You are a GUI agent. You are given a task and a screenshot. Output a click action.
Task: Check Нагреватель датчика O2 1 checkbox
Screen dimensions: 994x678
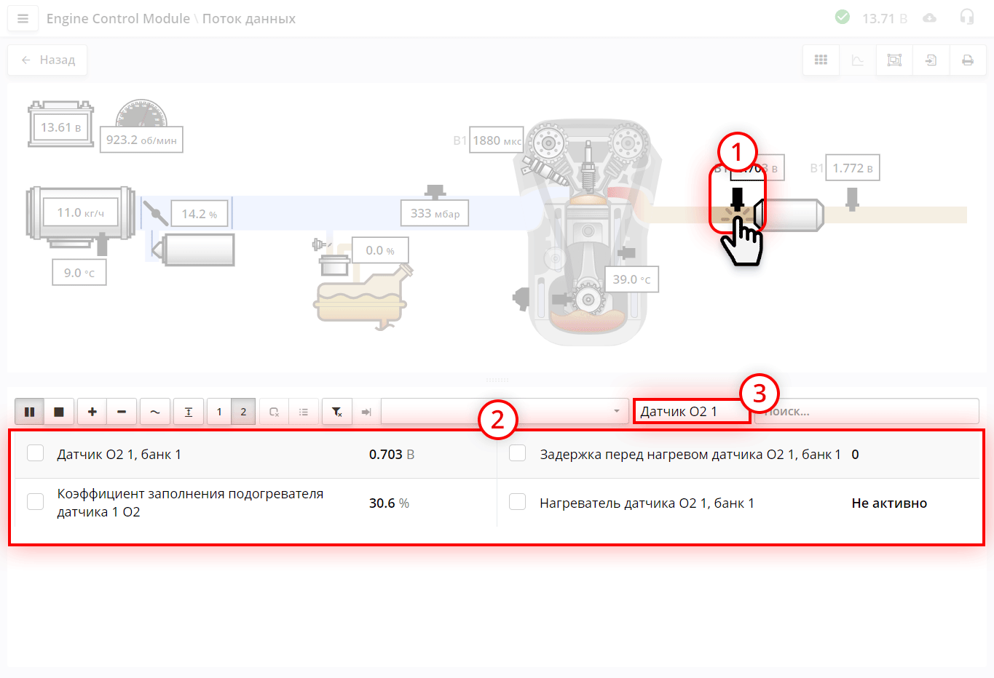pos(518,502)
